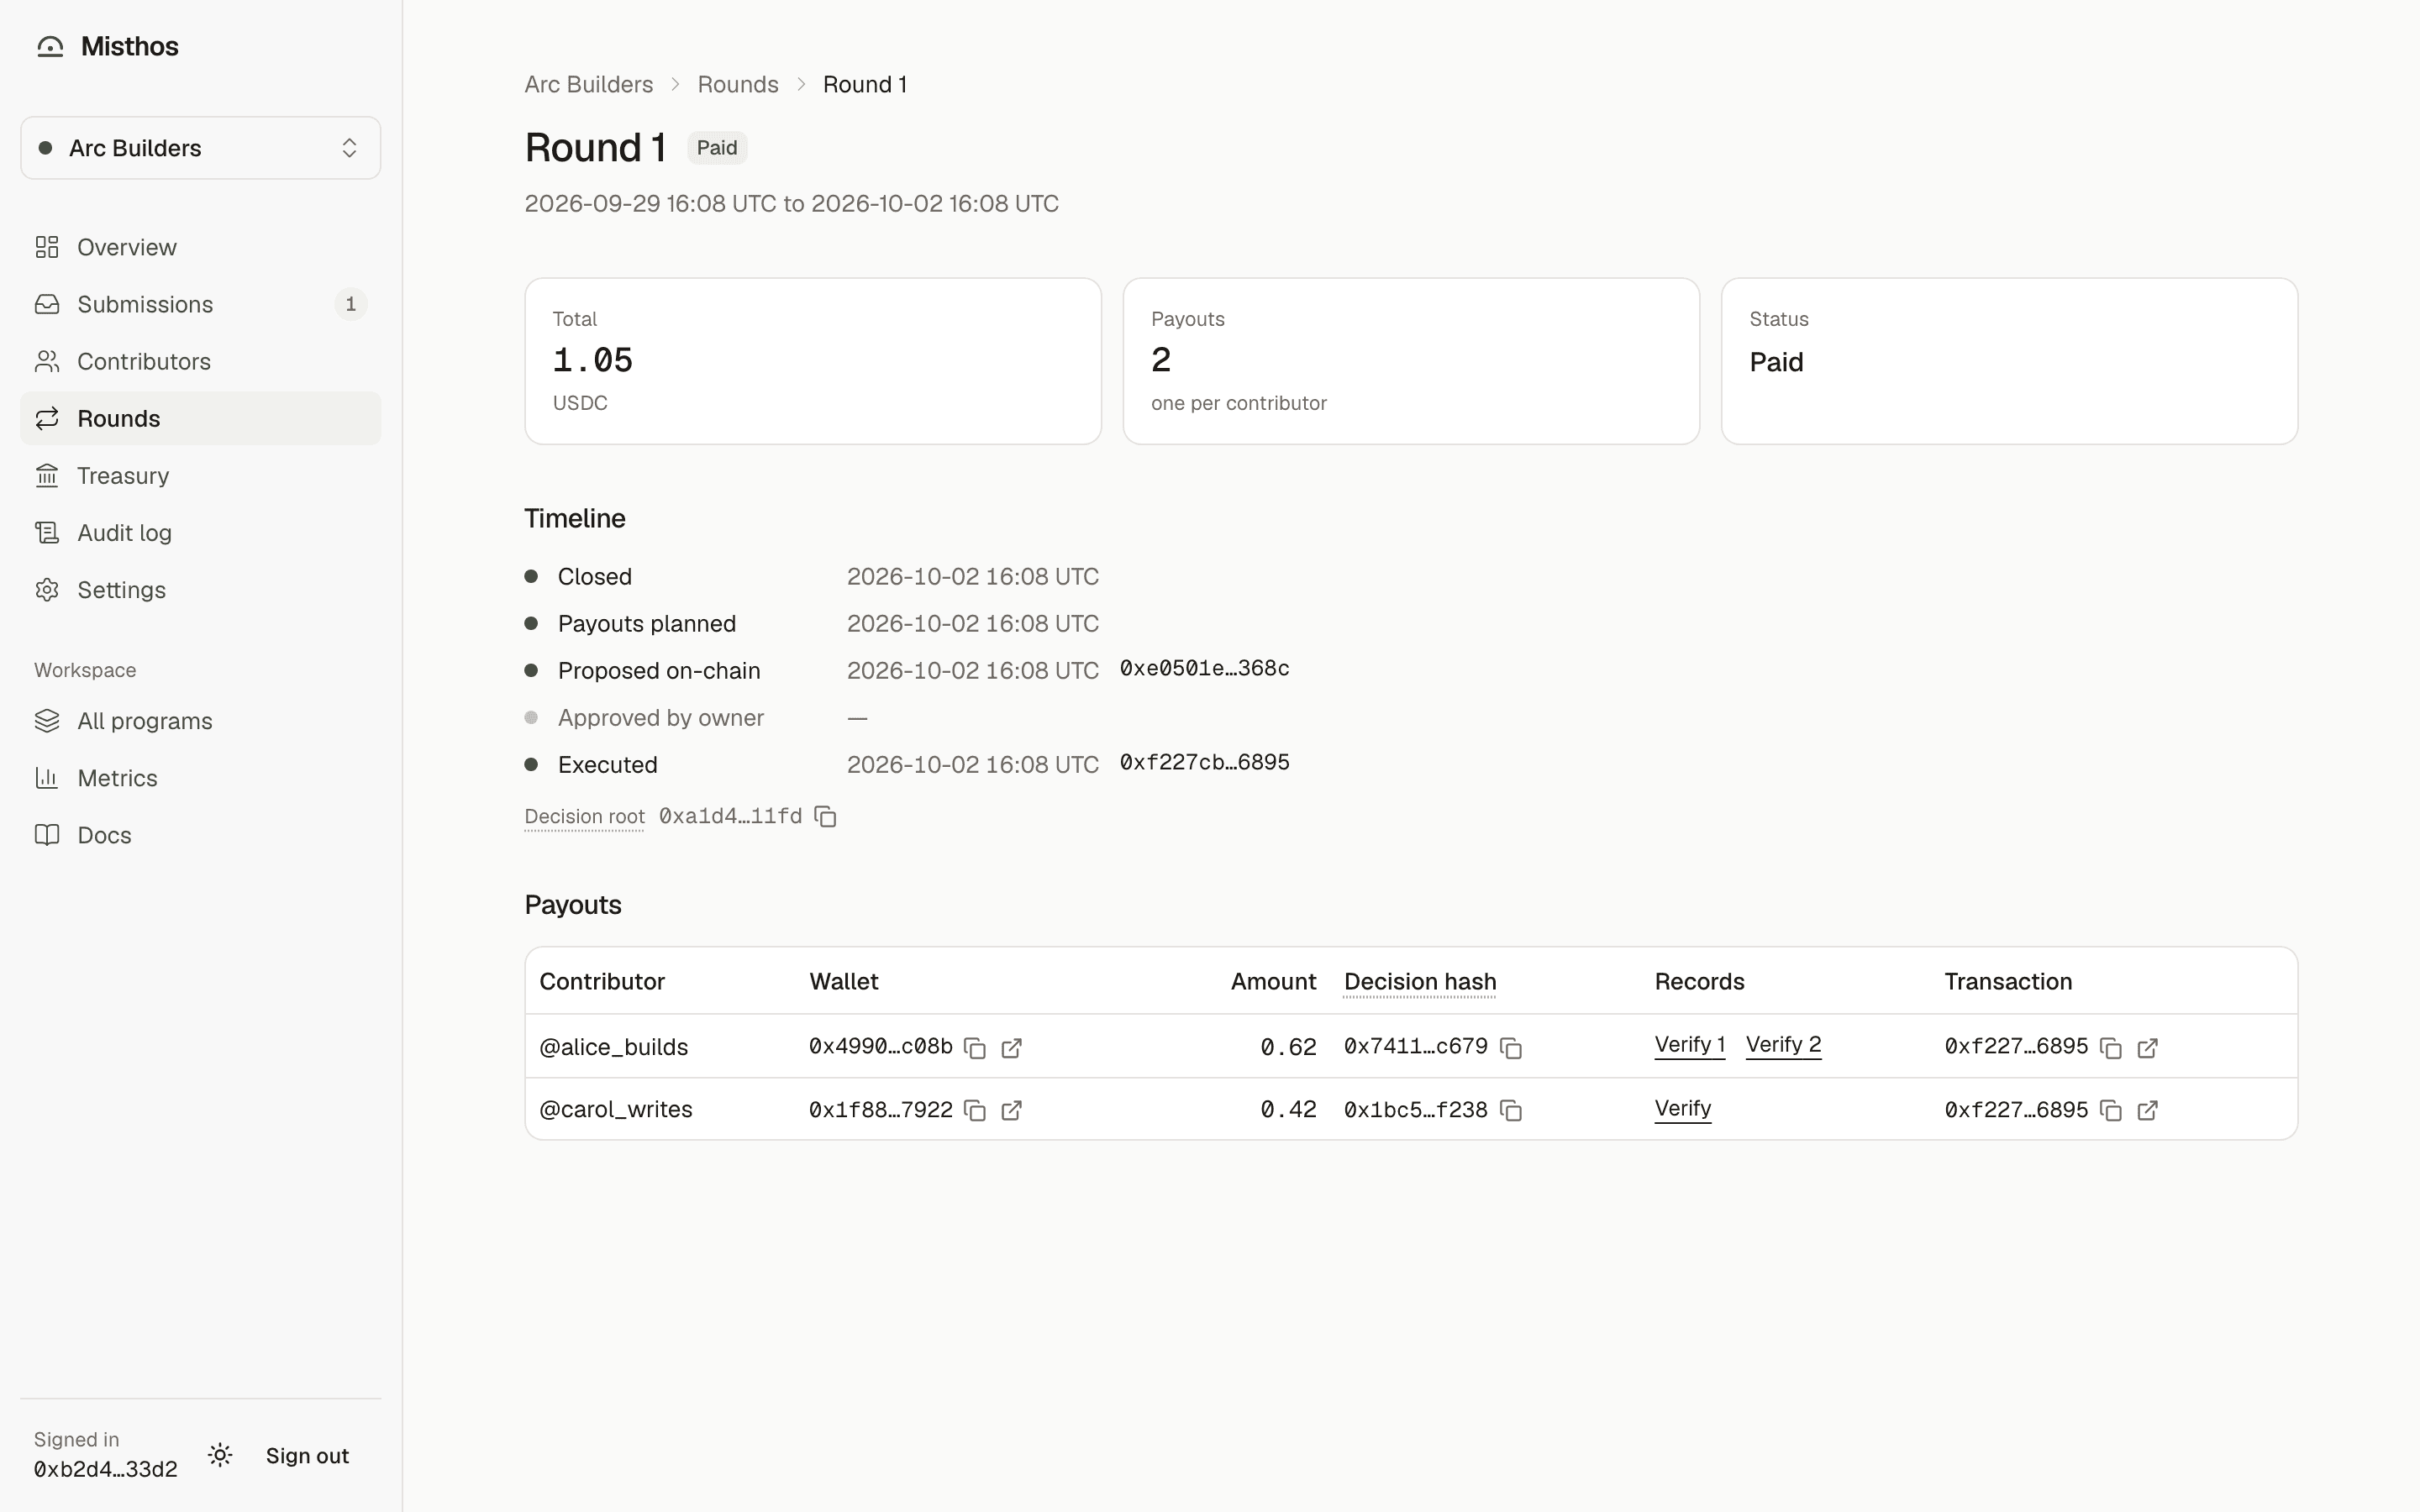Screen dimensions: 2420x1512
Task: Click the Decision root label
Action: point(584,816)
